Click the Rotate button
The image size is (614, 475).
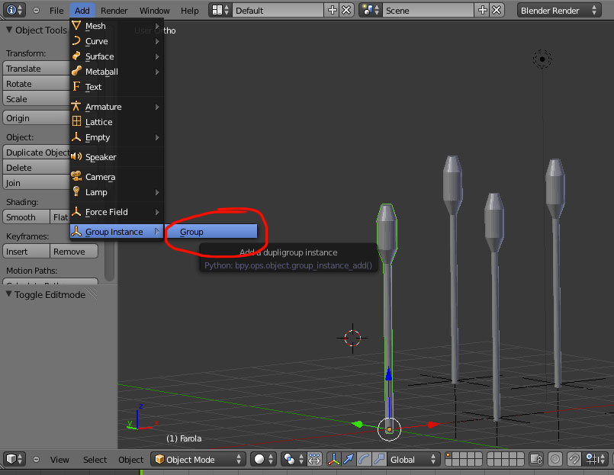(x=36, y=83)
